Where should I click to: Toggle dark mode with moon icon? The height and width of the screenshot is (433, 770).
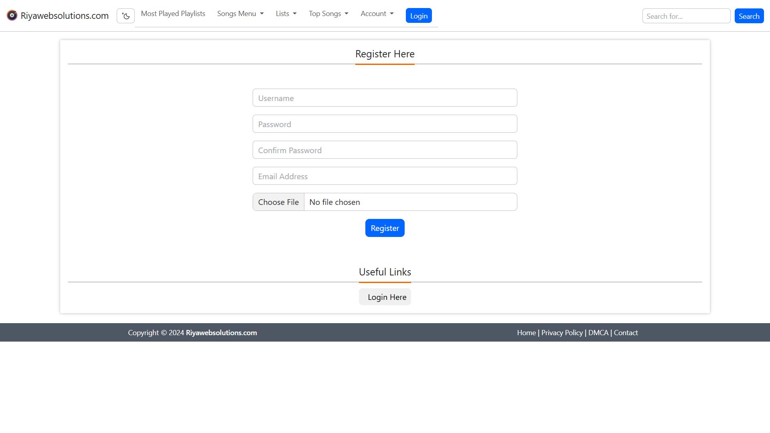(126, 16)
